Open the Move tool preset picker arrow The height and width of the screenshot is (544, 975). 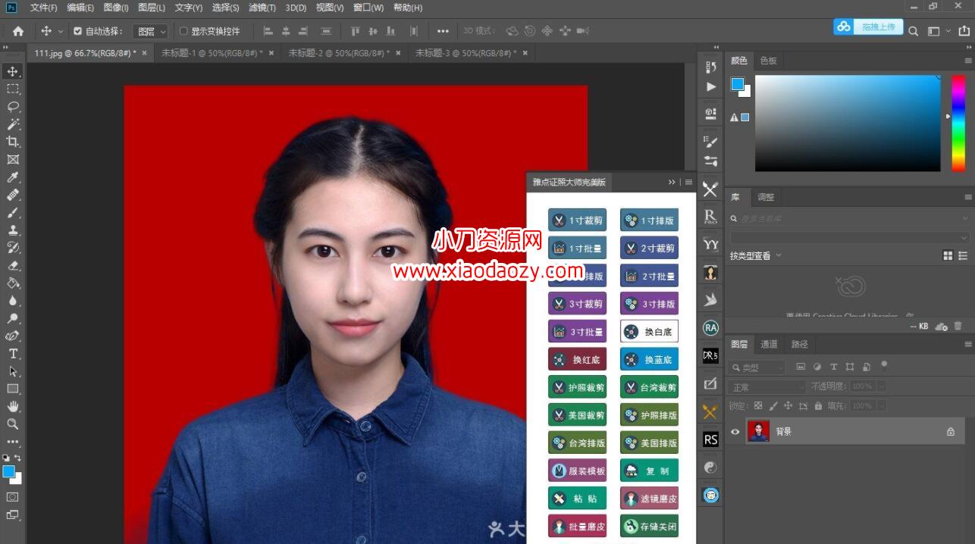(x=61, y=31)
